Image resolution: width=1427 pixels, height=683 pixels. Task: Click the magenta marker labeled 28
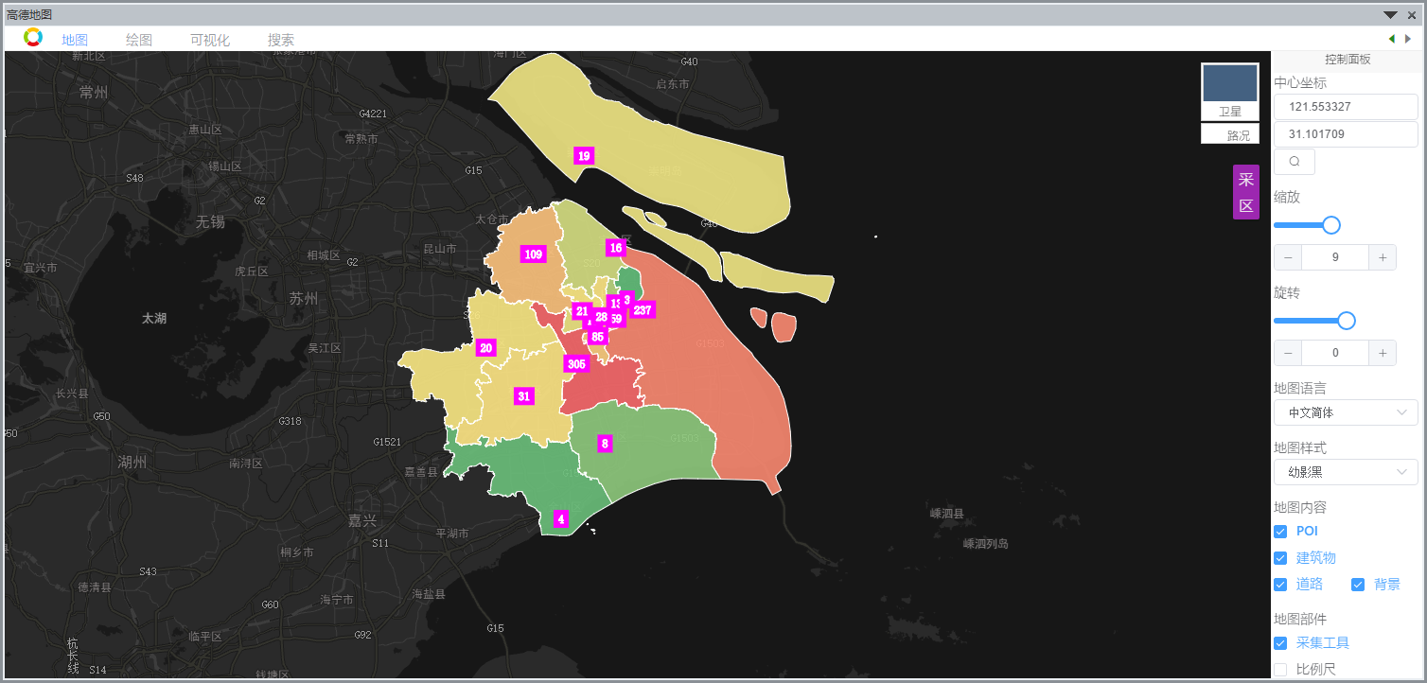[x=602, y=317]
